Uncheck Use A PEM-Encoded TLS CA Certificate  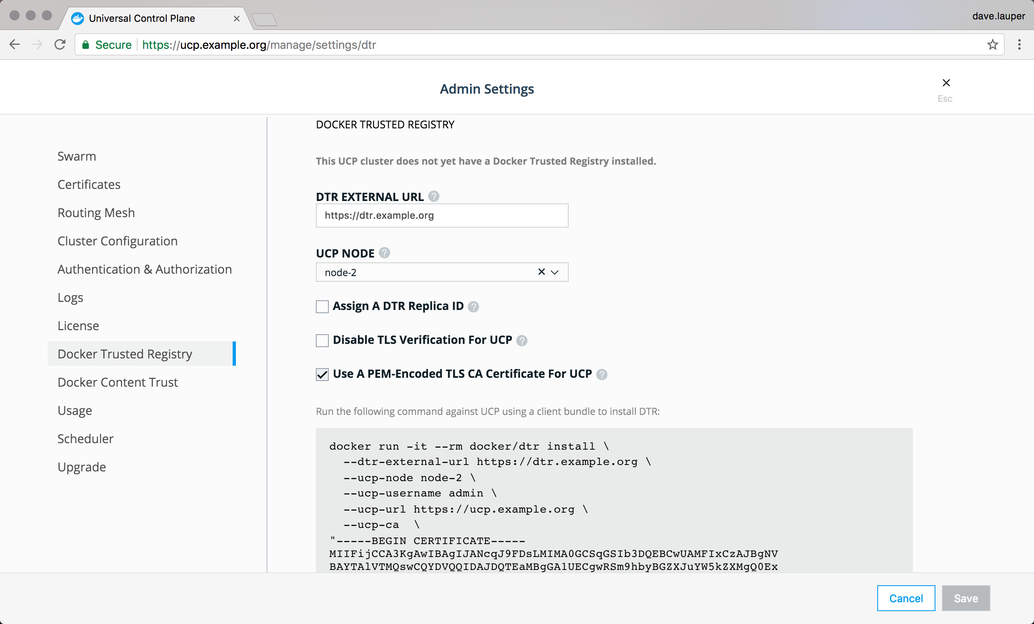click(x=322, y=374)
